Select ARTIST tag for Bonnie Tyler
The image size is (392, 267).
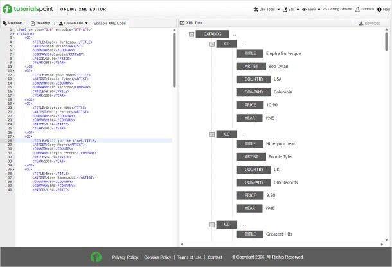pos(251,157)
